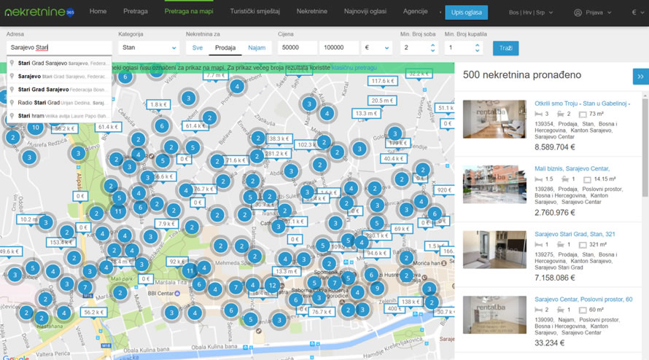
Task: Click the map cluster marker numbered 12
Action: pos(271,285)
